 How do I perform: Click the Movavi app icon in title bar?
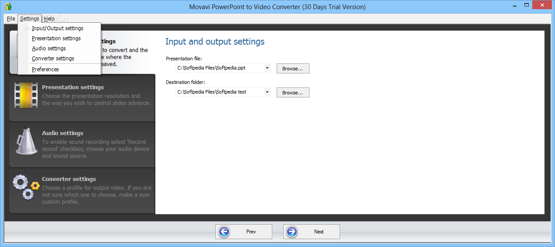point(7,7)
